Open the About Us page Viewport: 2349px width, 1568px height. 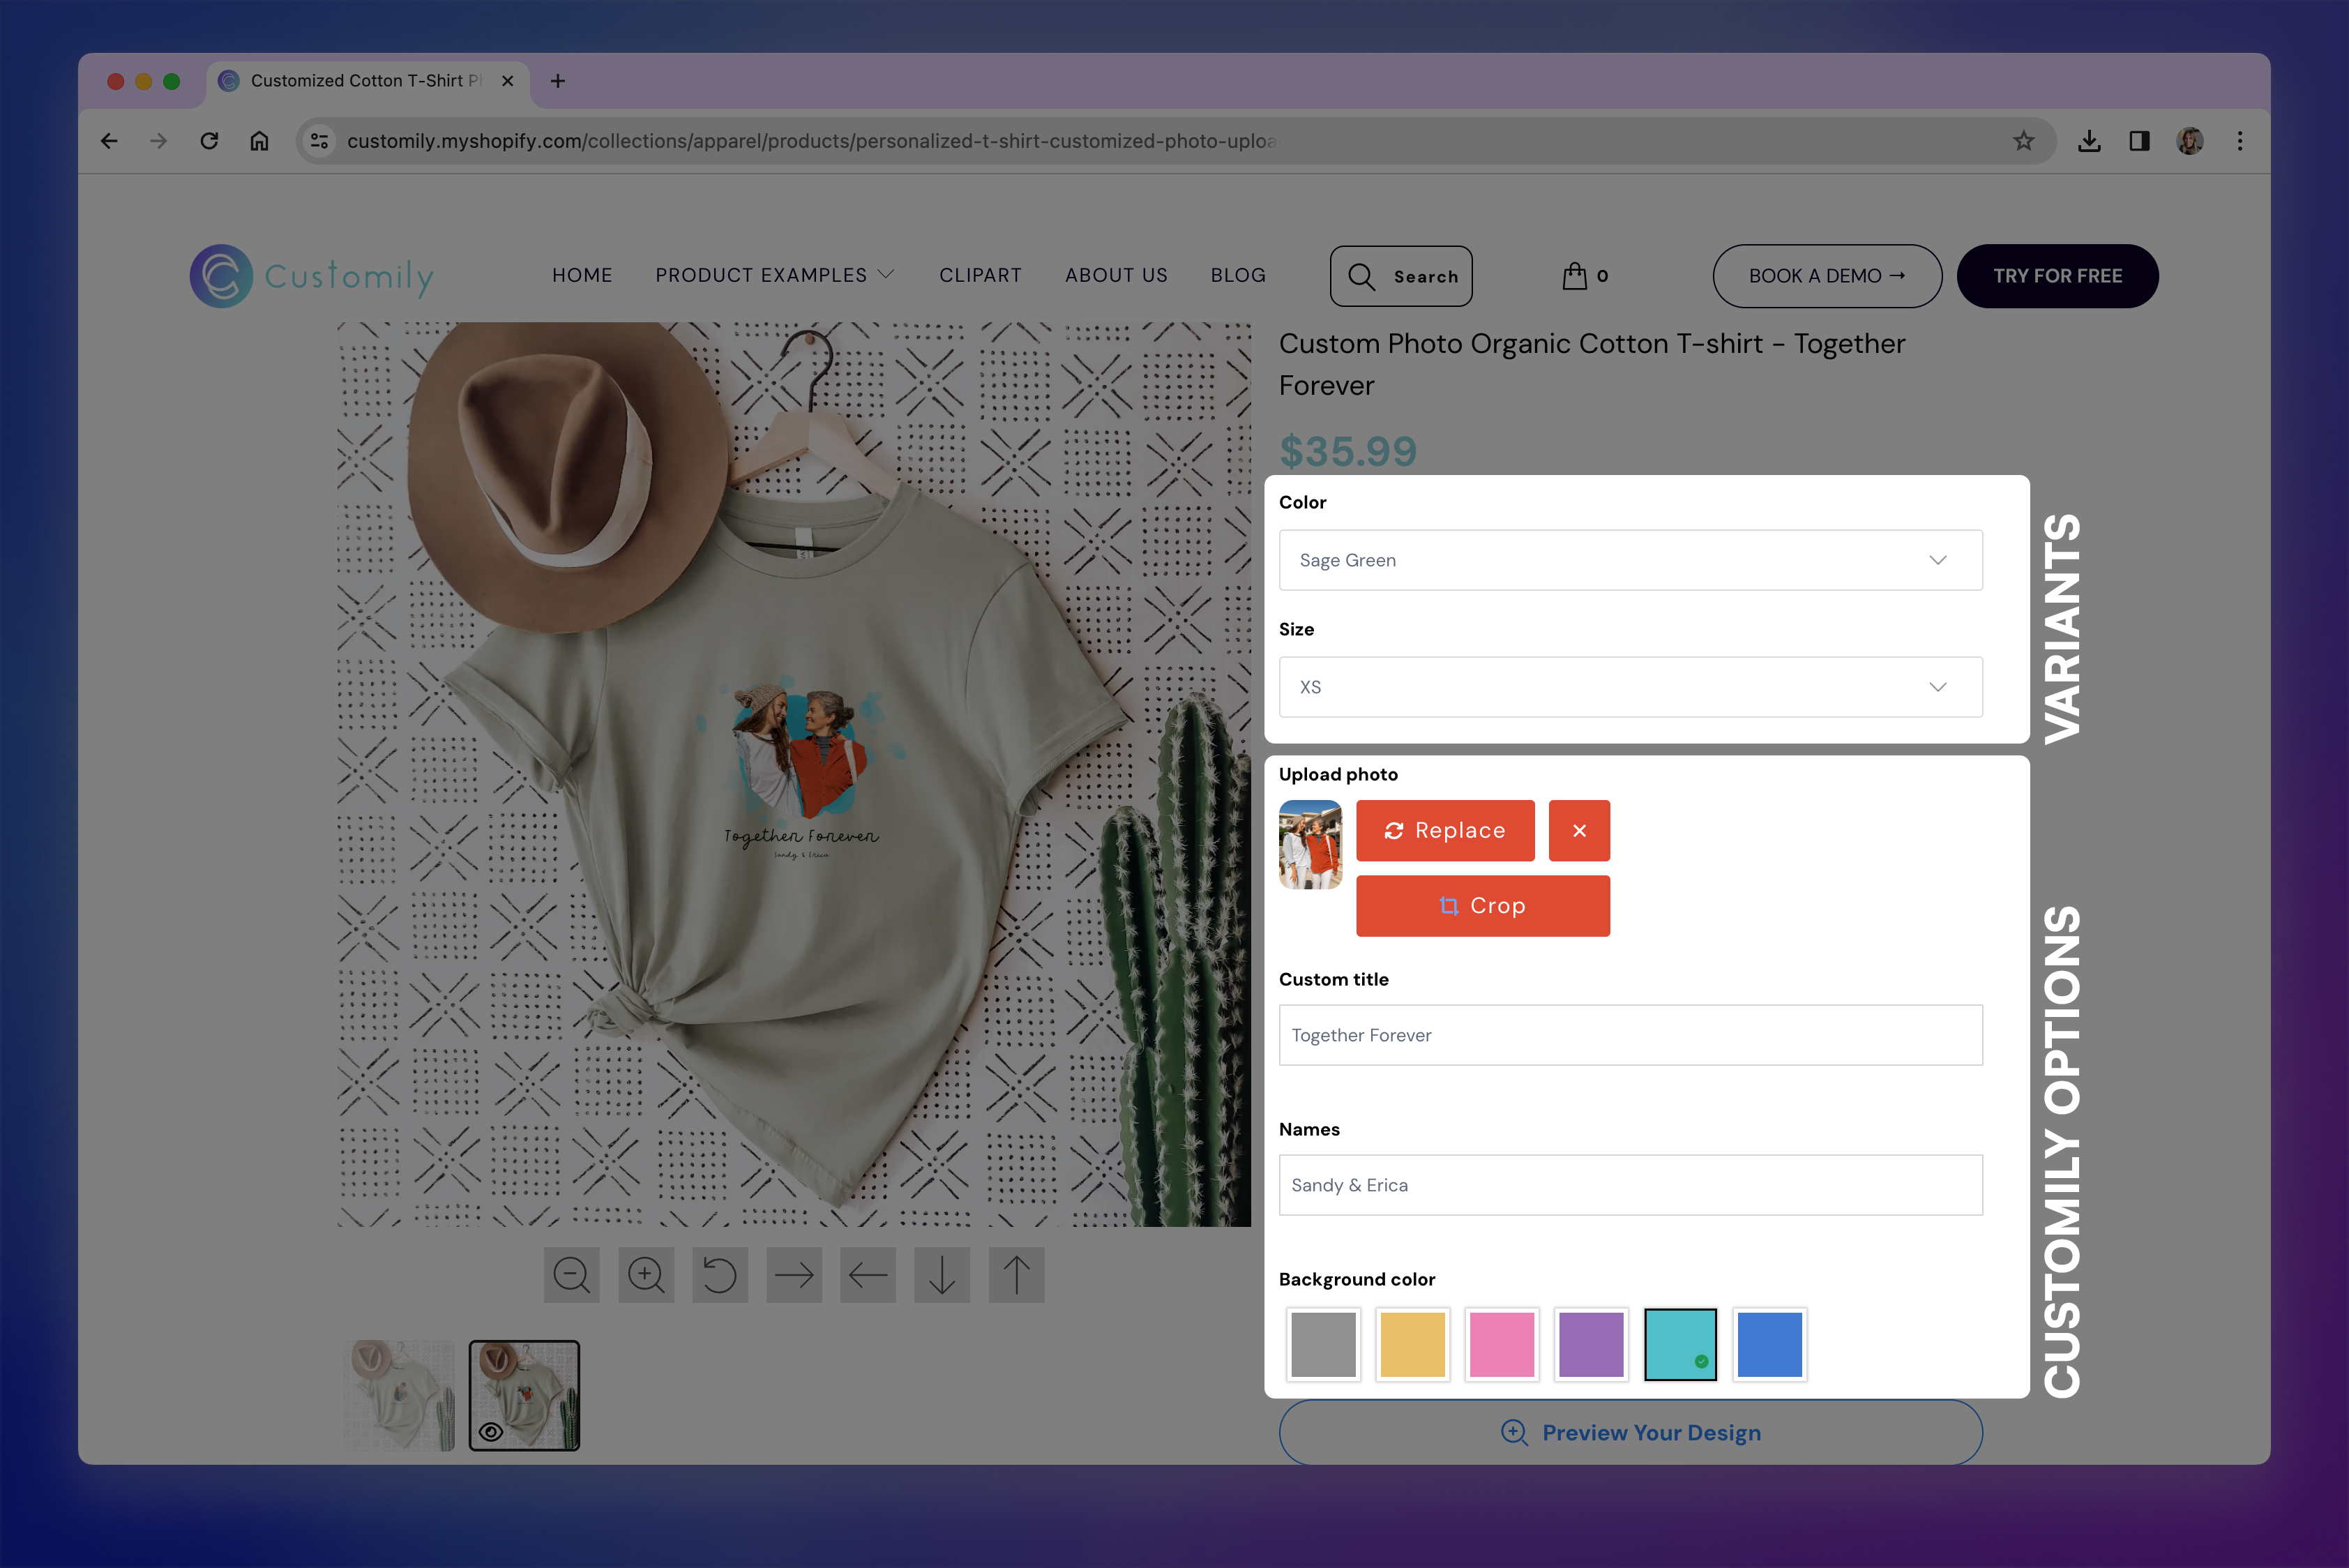point(1116,275)
